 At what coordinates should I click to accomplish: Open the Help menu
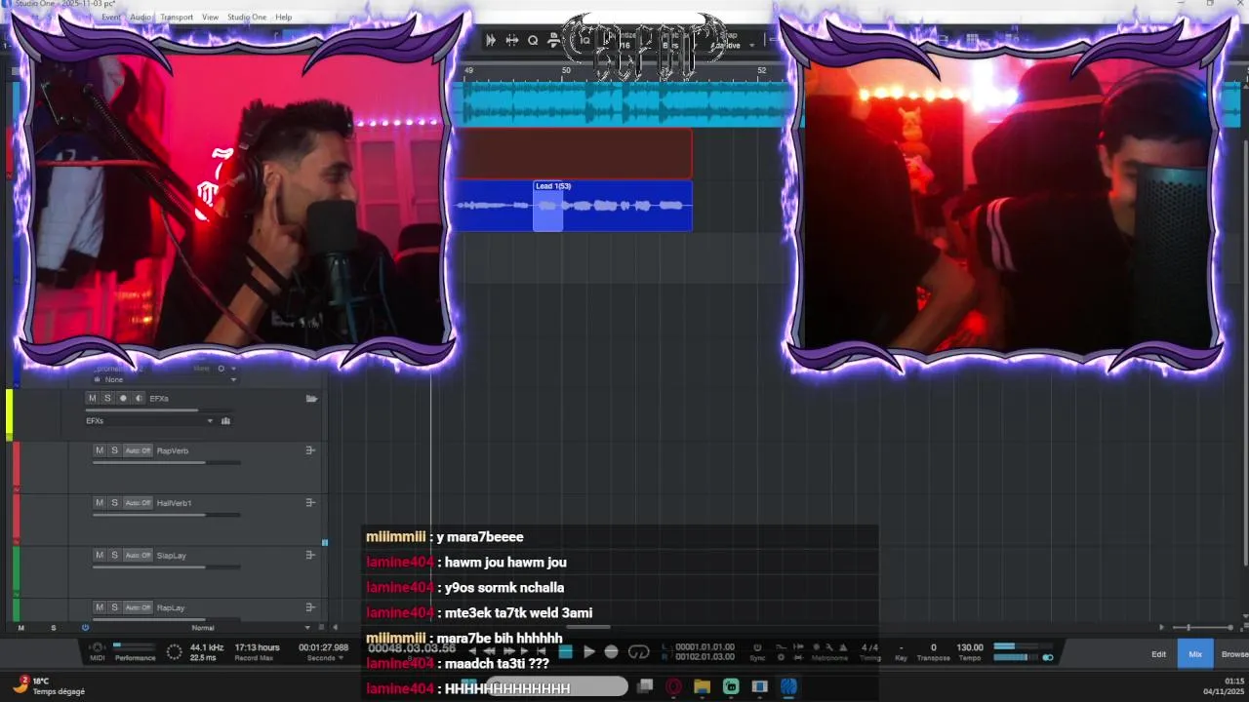pos(284,18)
